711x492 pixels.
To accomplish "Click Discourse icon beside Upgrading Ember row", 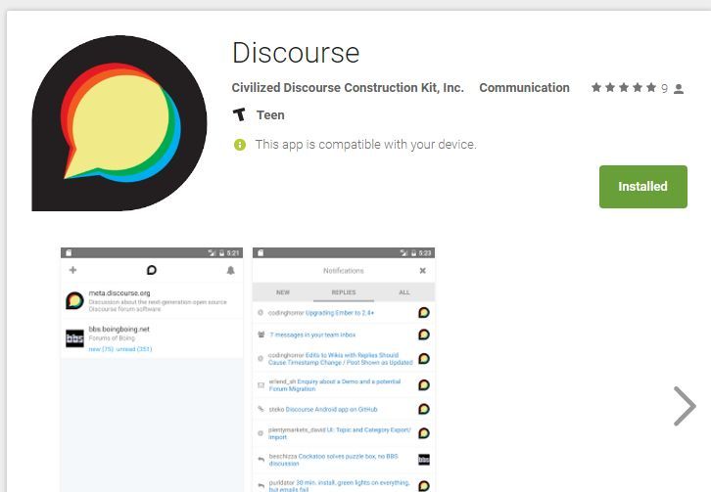I will pos(423,313).
